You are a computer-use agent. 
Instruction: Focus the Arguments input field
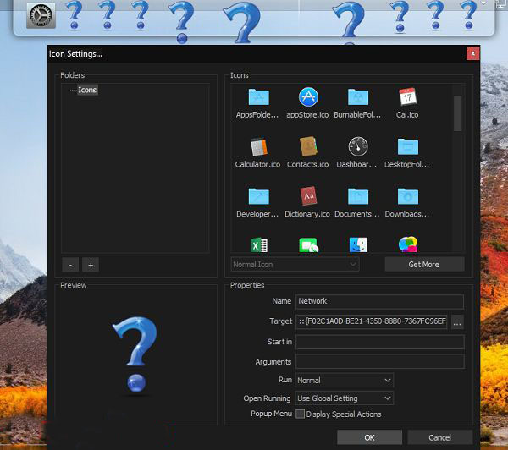[379, 362]
